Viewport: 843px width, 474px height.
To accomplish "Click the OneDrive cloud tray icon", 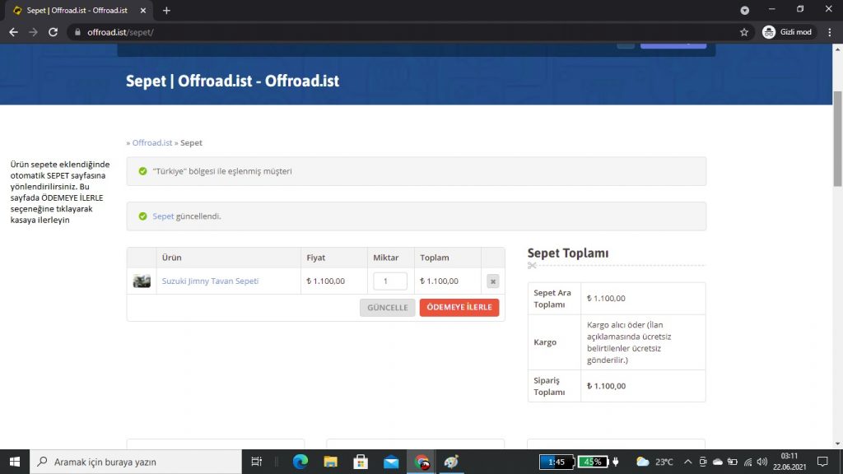I will pyautogui.click(x=717, y=462).
